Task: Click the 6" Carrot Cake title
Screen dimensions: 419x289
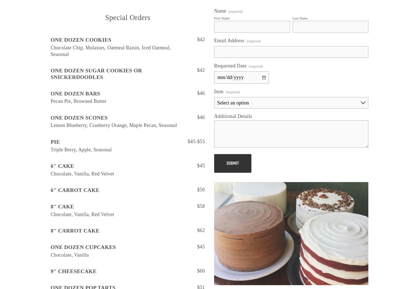Action: (x=75, y=190)
